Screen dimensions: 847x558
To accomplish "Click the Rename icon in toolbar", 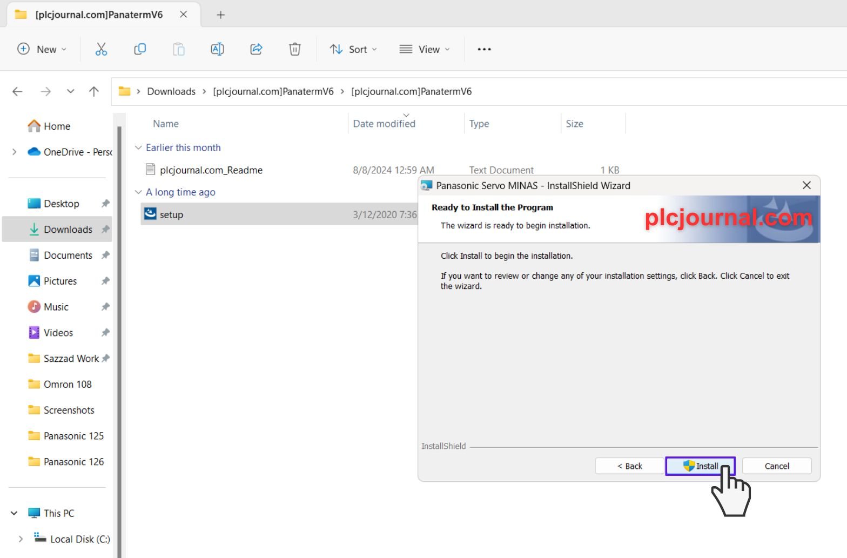I will (217, 49).
